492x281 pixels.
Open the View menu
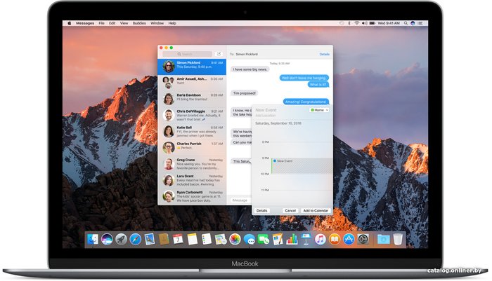[124, 23]
